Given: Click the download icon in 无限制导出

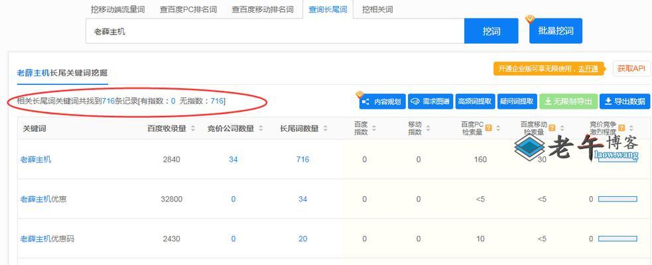Looking at the screenshot, I should 548,101.
